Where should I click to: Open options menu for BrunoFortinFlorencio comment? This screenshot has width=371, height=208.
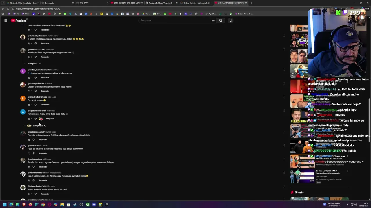[x=284, y=97]
